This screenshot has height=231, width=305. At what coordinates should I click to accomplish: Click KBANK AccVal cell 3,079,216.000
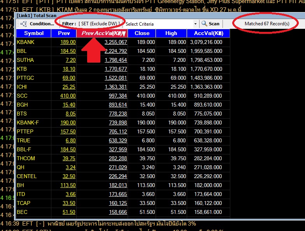[x=206, y=42]
